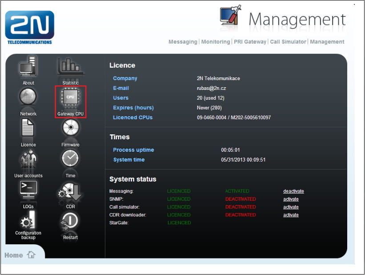Click the 20 (used 12) users value
The width and height of the screenshot is (365, 275).
pyautogui.click(x=210, y=98)
